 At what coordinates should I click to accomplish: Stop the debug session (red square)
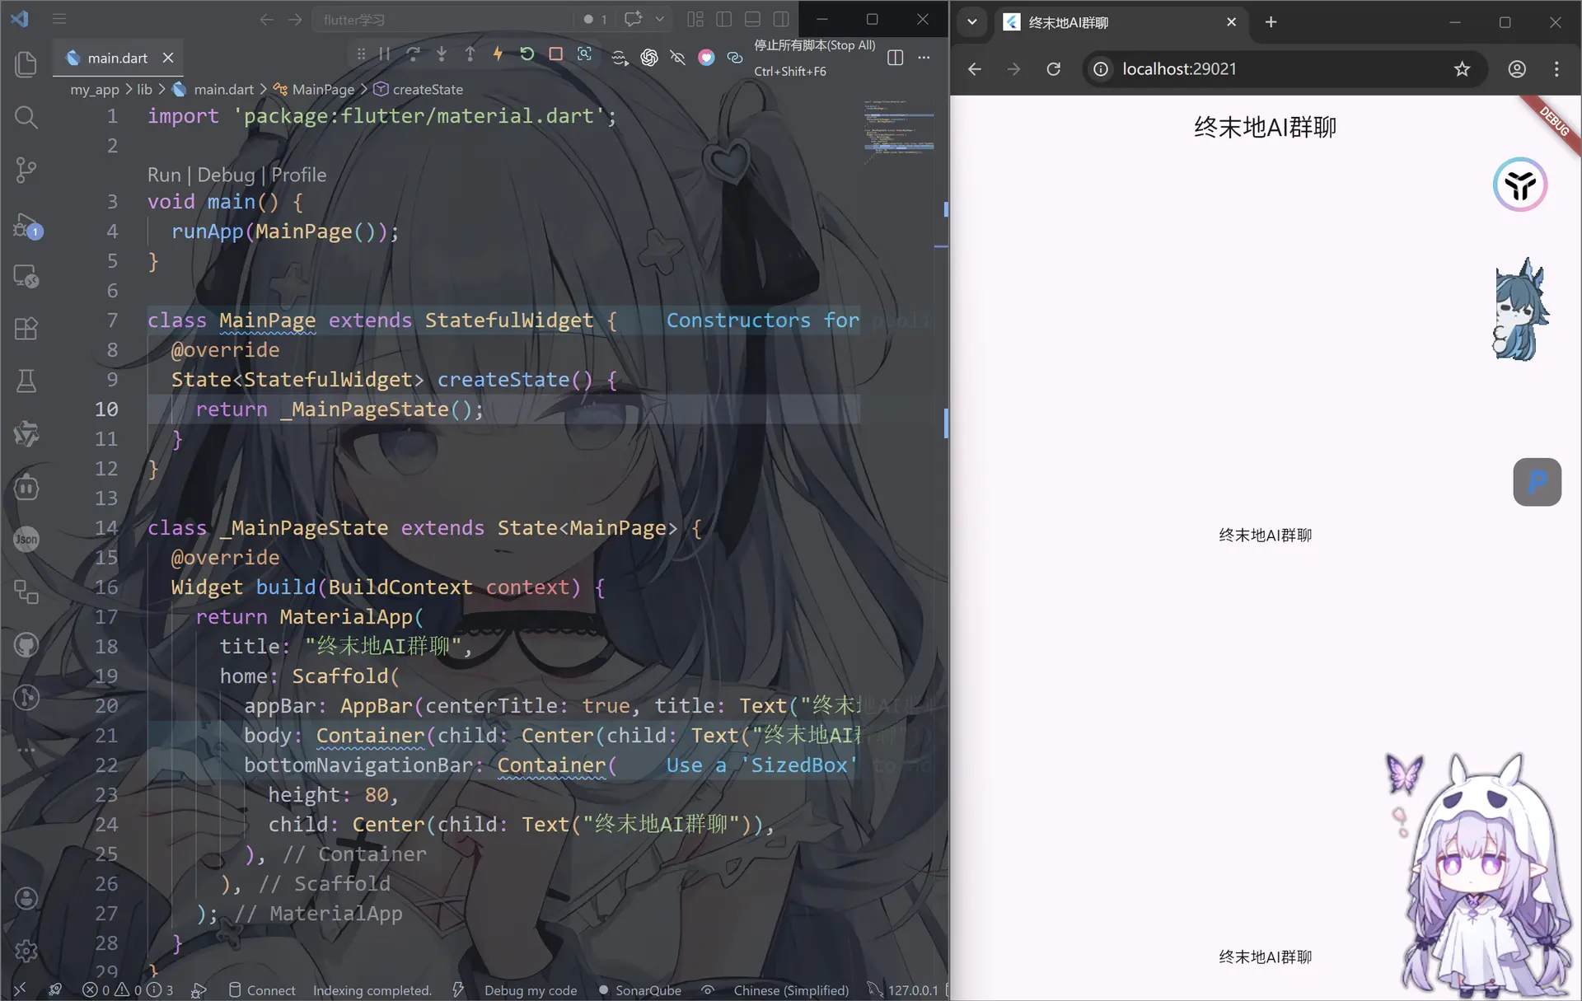556,54
